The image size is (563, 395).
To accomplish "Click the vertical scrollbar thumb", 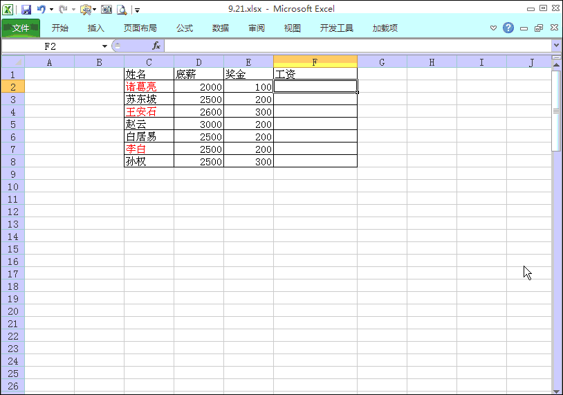I will tap(556, 111).
